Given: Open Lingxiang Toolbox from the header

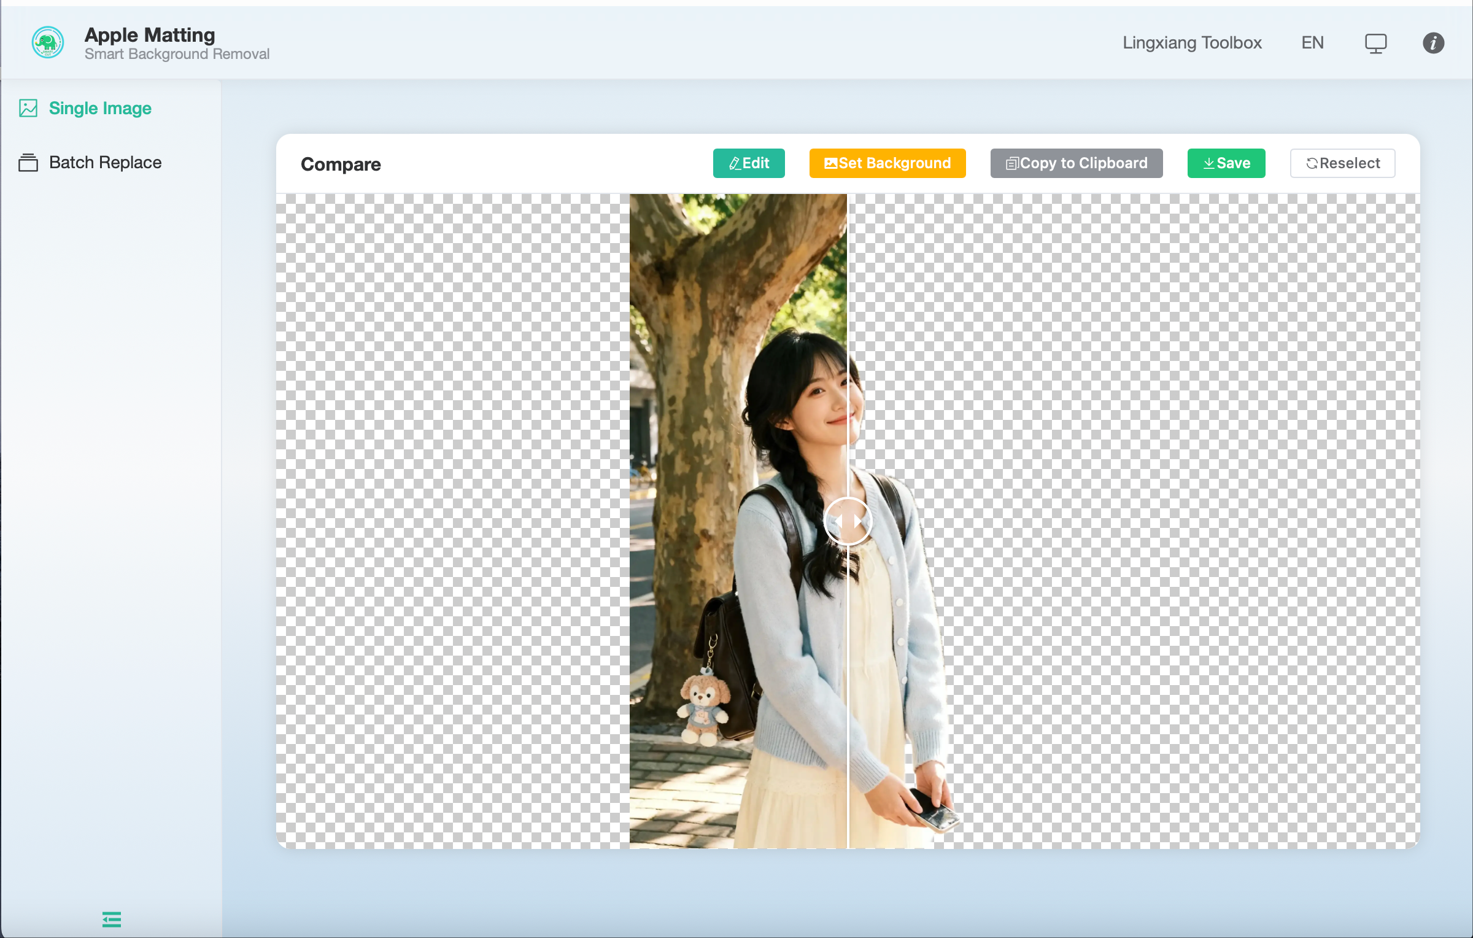Looking at the screenshot, I should coord(1192,42).
